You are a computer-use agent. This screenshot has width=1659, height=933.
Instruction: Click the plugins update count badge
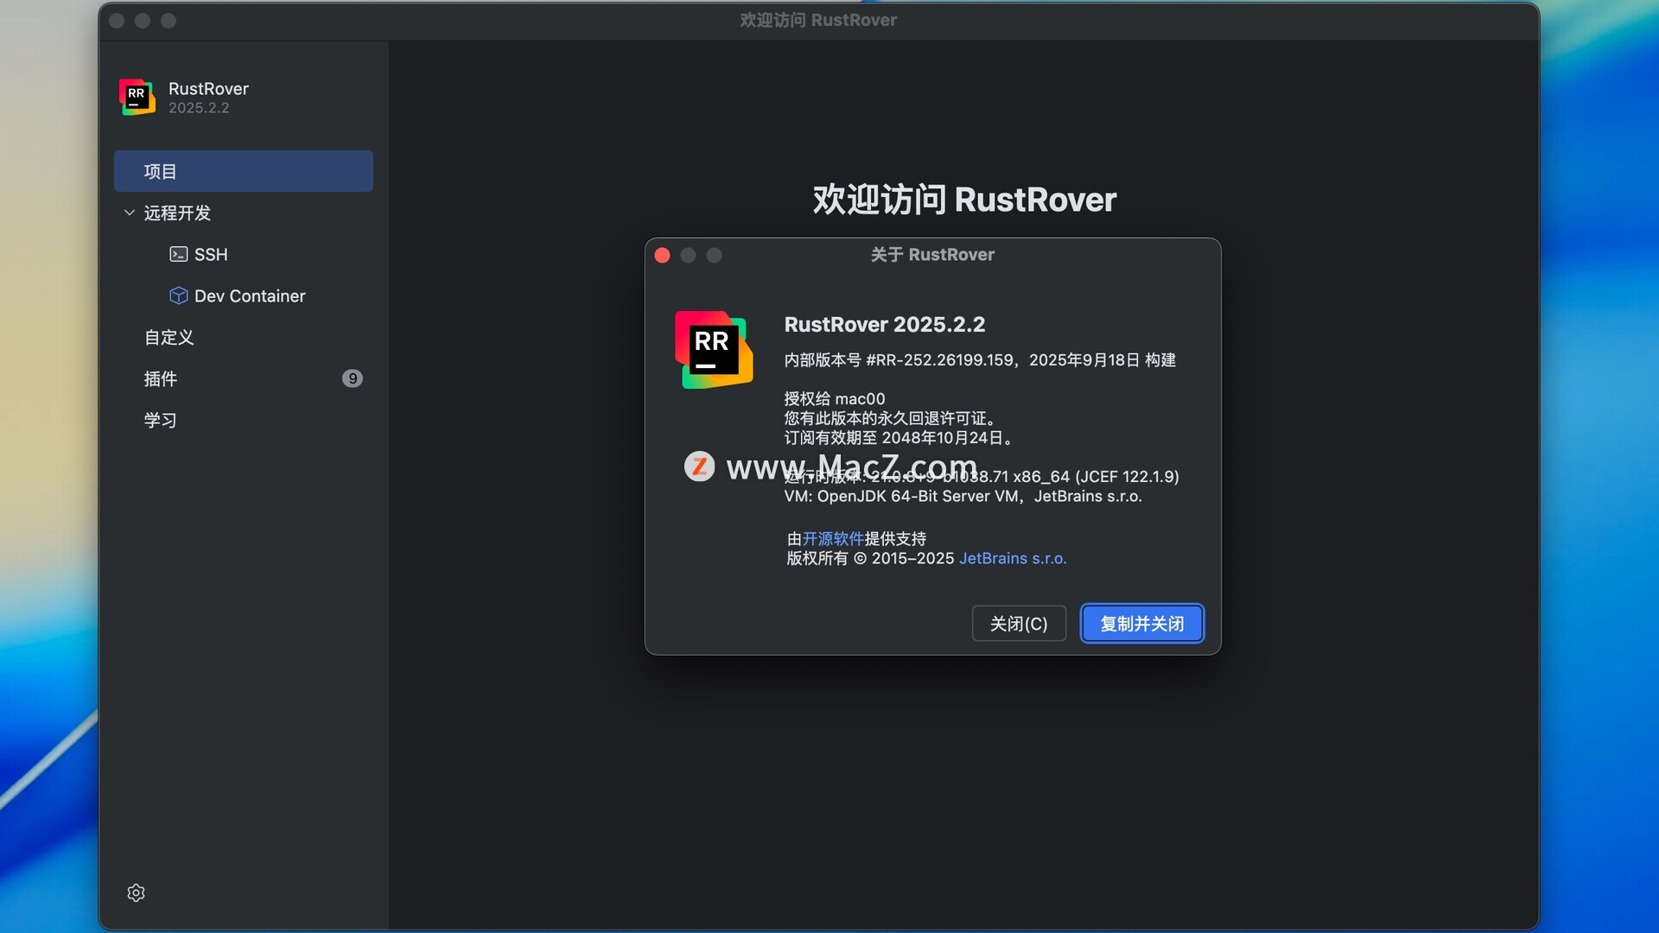352,378
